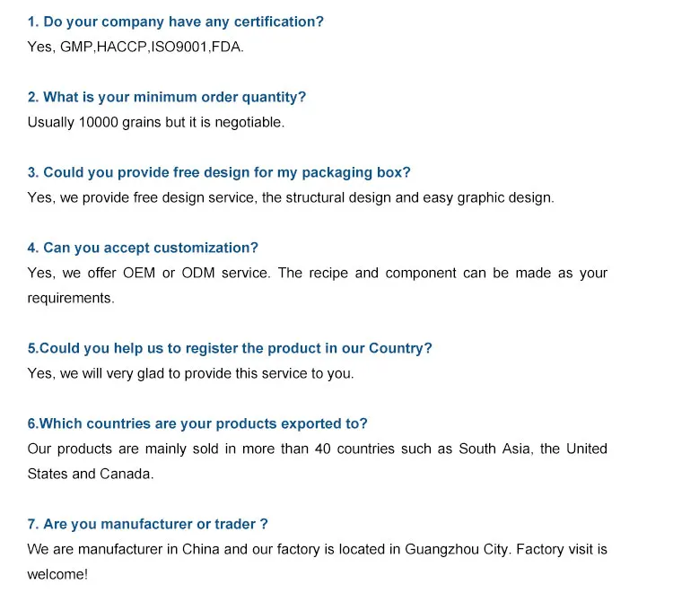Click the exported countries question heading

point(197,423)
